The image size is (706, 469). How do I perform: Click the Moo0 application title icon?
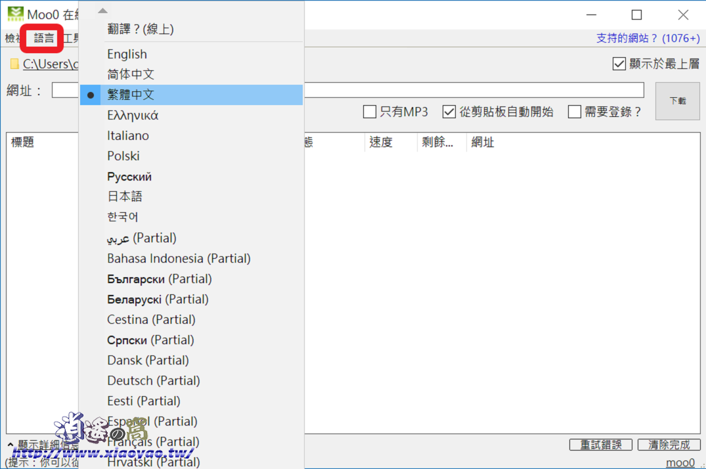click(x=15, y=14)
